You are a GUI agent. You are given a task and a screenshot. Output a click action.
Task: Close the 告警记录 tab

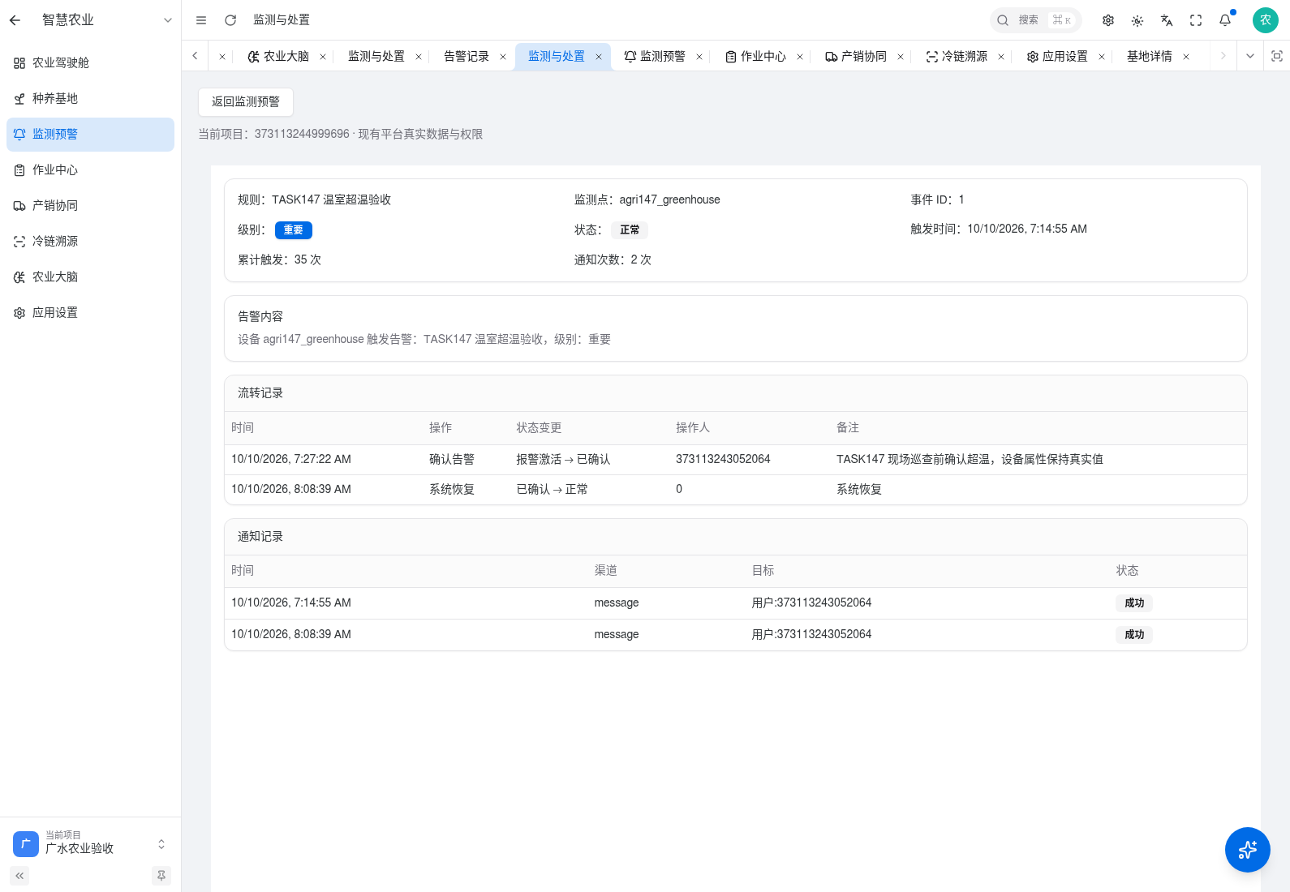point(503,57)
